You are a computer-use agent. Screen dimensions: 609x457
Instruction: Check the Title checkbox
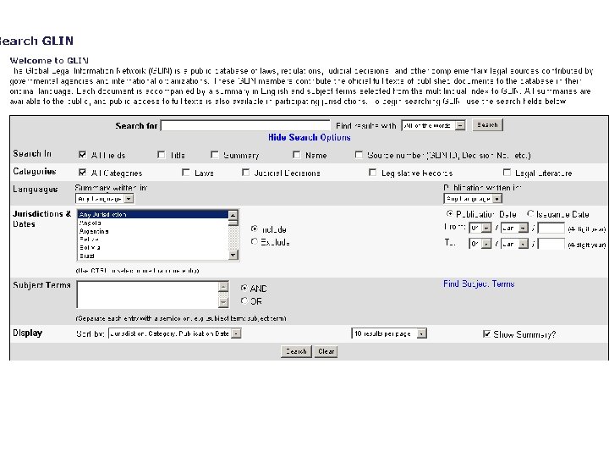[x=162, y=155]
